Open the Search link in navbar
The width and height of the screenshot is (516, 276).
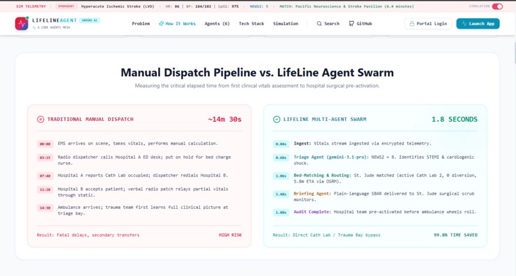[328, 24]
